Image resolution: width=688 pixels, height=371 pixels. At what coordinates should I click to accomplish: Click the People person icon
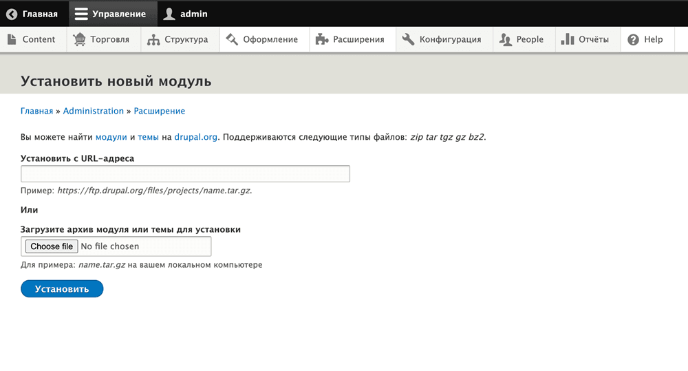pos(506,39)
